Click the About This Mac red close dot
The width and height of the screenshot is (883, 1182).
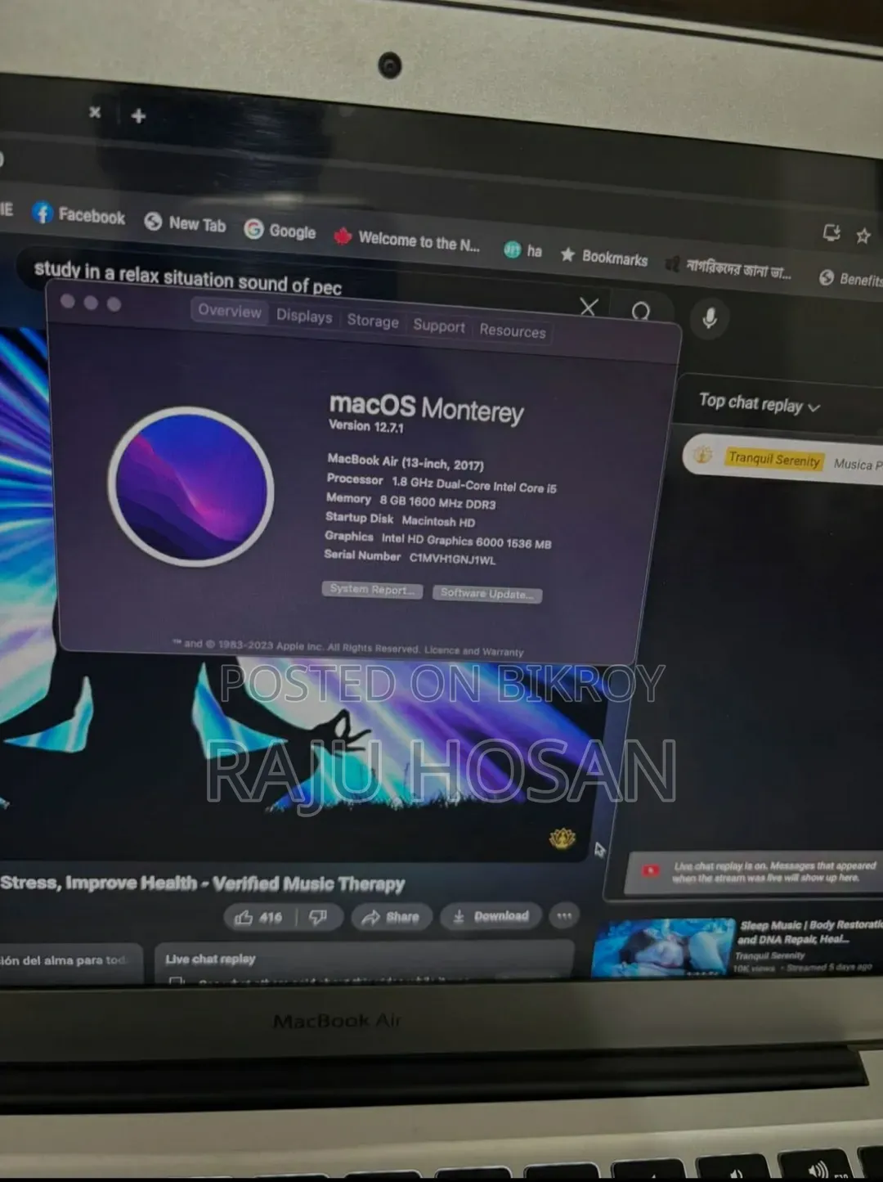[68, 302]
